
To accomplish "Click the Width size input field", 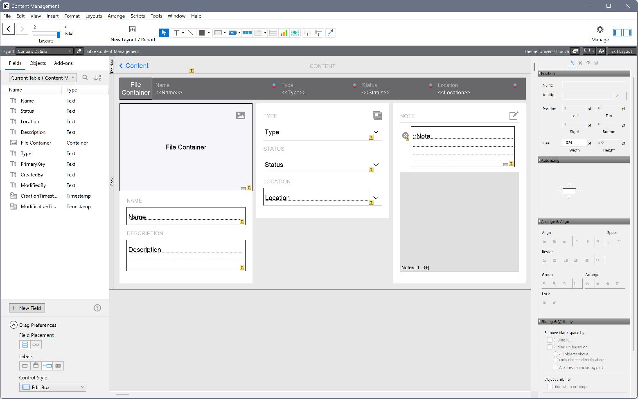I will click(574, 143).
